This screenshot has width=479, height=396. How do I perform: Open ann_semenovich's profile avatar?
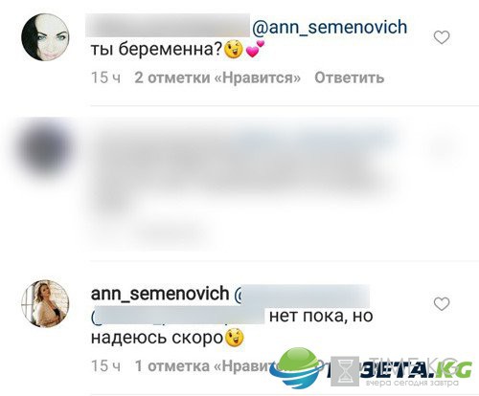45,304
